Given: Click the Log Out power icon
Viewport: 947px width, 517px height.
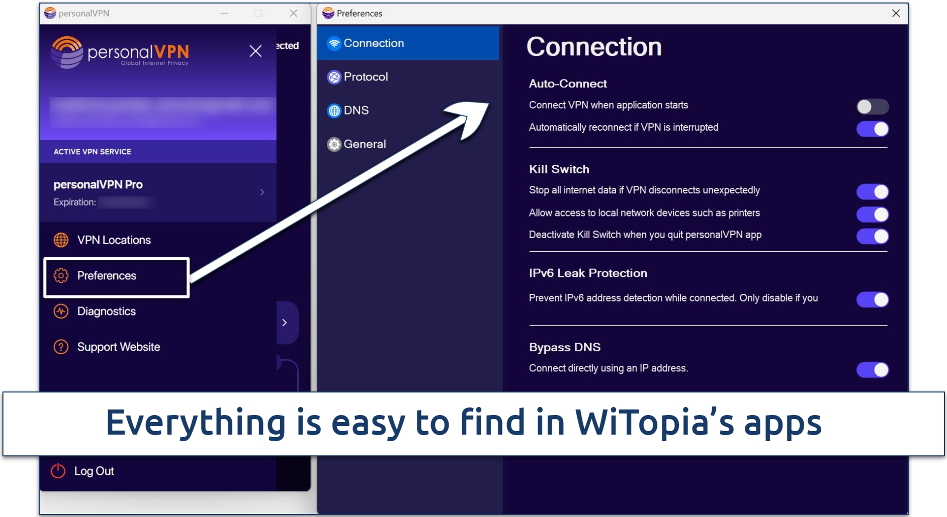Looking at the screenshot, I should (58, 471).
